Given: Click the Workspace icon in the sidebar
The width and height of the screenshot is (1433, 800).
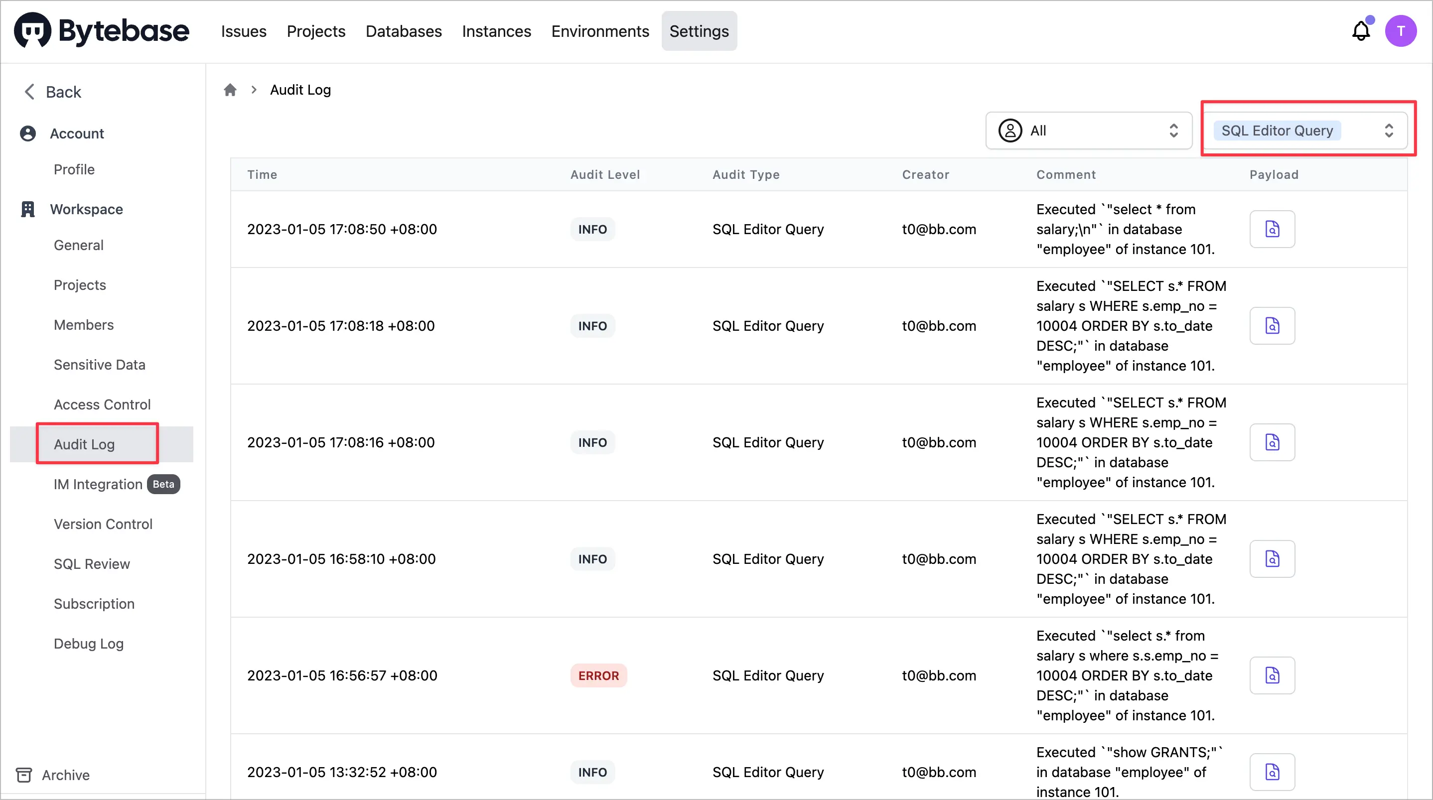Looking at the screenshot, I should click(28, 209).
